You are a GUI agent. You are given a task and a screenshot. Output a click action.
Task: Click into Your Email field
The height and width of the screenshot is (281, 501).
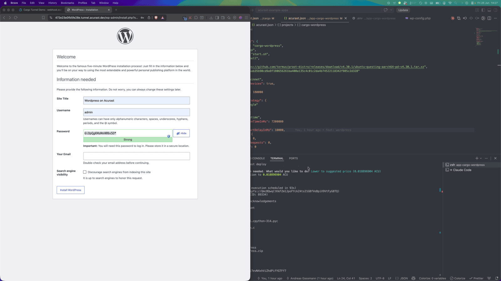(x=137, y=156)
